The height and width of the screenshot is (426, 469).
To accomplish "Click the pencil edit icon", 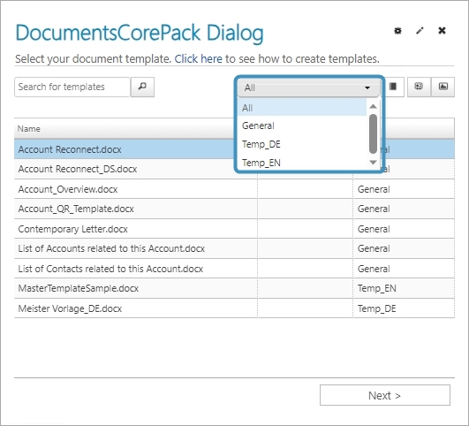I will [x=420, y=31].
